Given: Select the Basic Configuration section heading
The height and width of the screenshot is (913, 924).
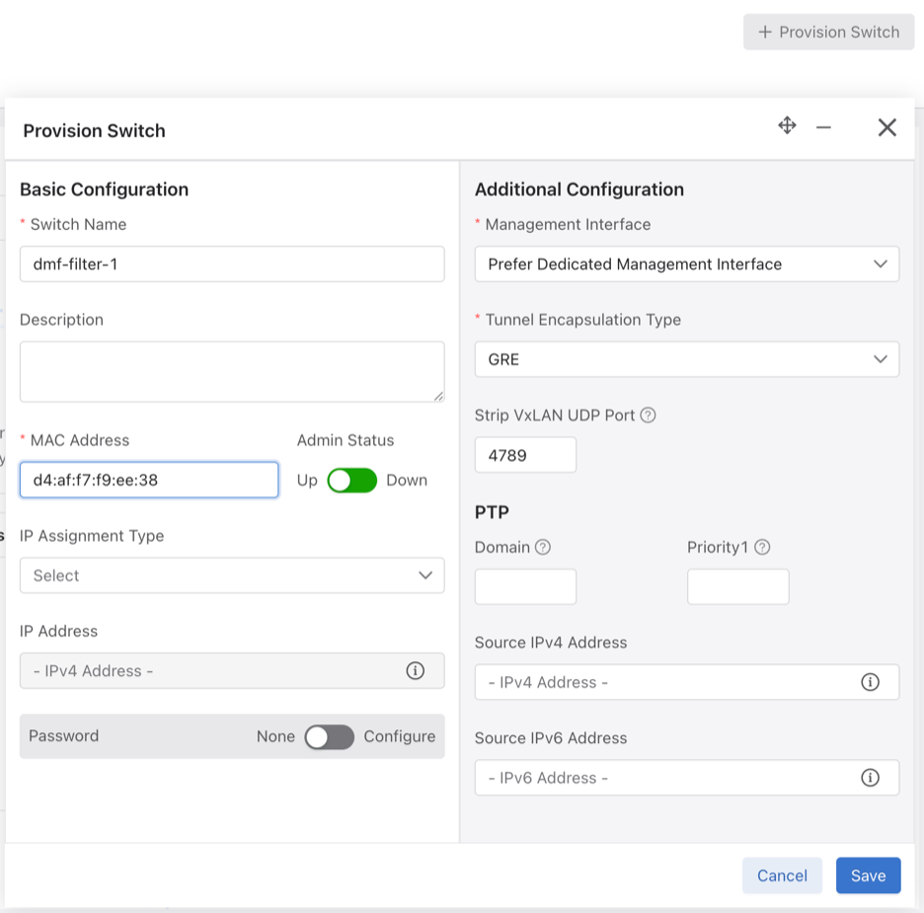Looking at the screenshot, I should point(104,190).
